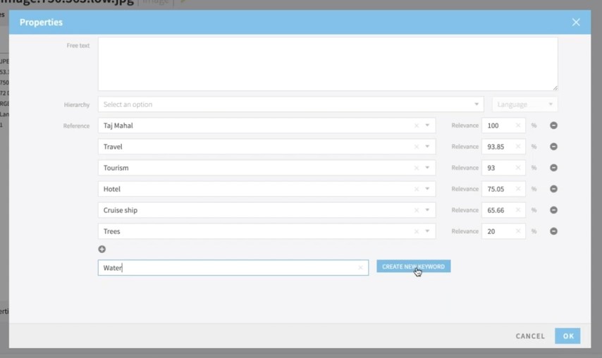Clear the Trees reference selection
This screenshot has width=602, height=358.
pyautogui.click(x=416, y=231)
